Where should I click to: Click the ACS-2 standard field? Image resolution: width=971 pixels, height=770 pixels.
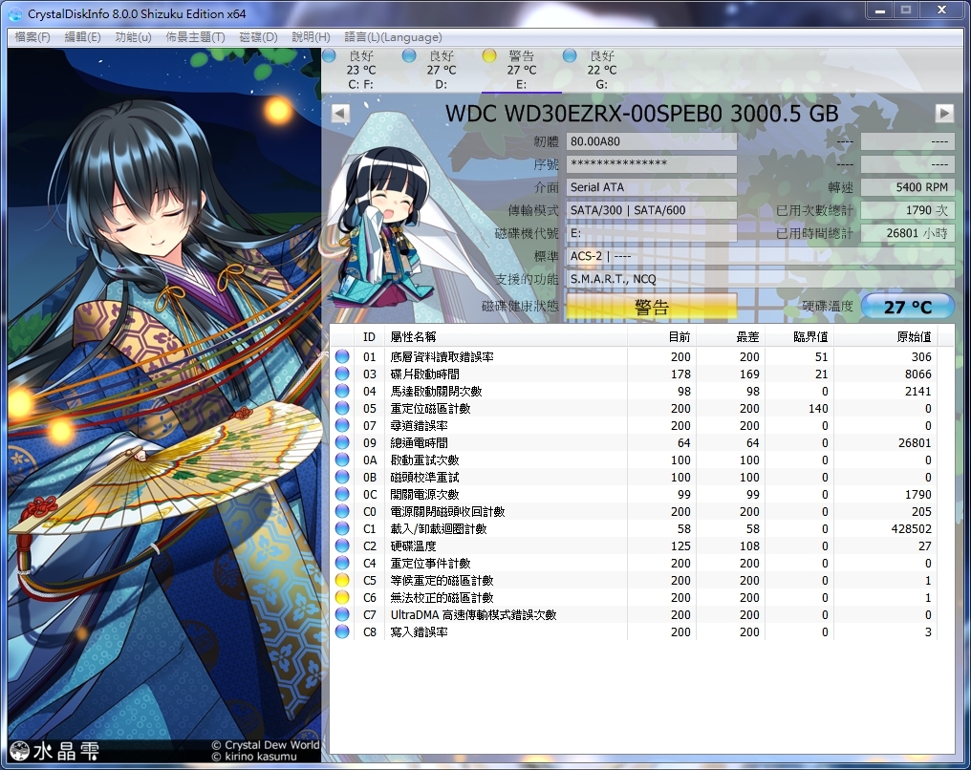tap(761, 256)
